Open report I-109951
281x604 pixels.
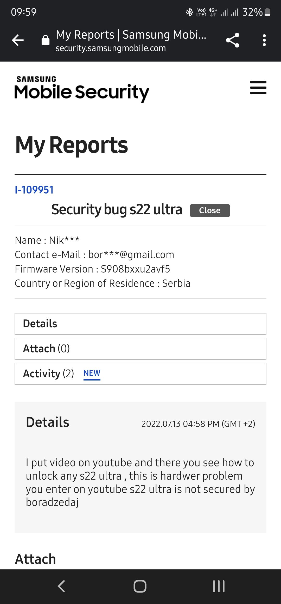tap(34, 190)
